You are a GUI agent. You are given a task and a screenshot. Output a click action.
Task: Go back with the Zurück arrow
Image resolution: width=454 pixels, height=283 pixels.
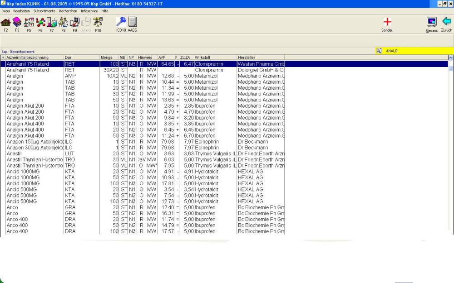pos(446,22)
